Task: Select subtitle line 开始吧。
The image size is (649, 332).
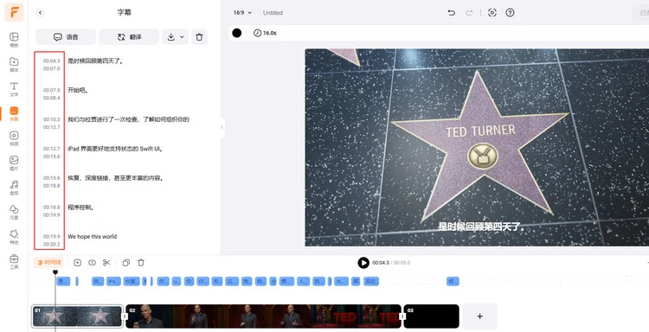Action: click(x=78, y=90)
